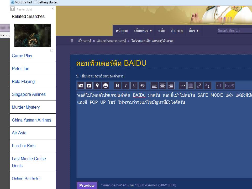The width and height of the screenshot is (252, 189).
Task: Open the Murder Mystery related search
Action: 26,107
